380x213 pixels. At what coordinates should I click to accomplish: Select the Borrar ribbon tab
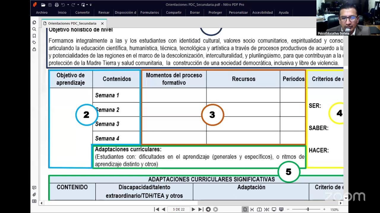[195, 12]
